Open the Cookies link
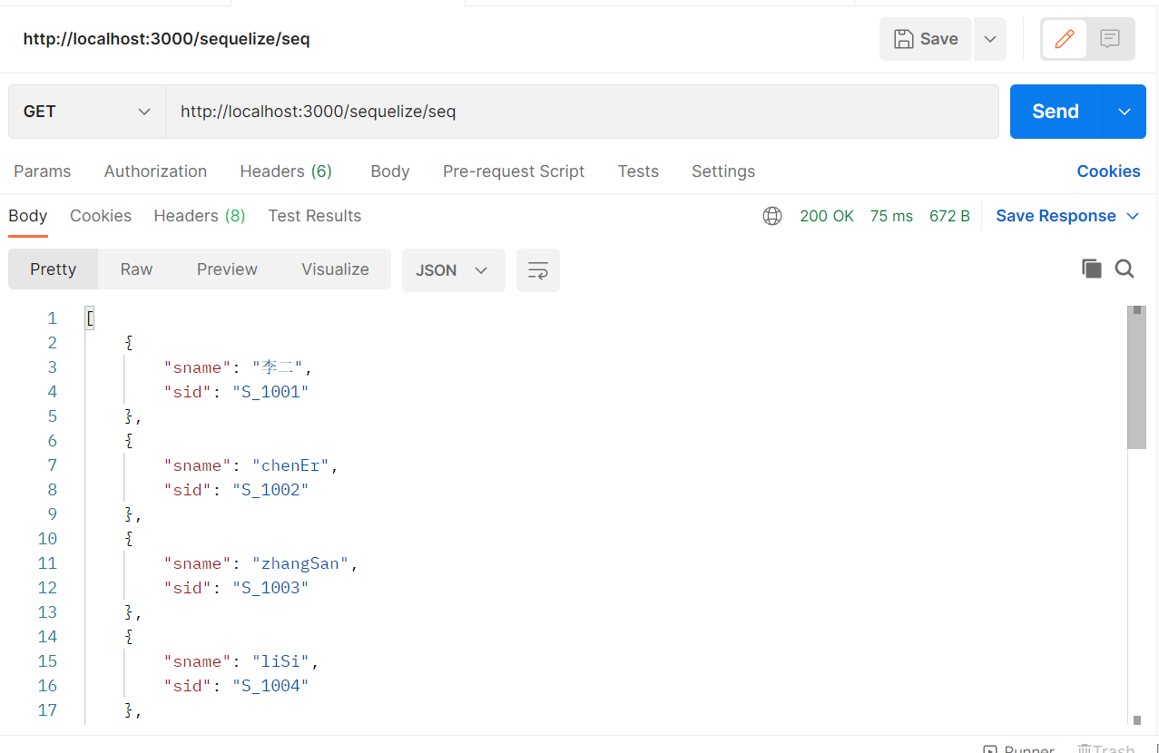The height and width of the screenshot is (753, 1159). (1108, 171)
